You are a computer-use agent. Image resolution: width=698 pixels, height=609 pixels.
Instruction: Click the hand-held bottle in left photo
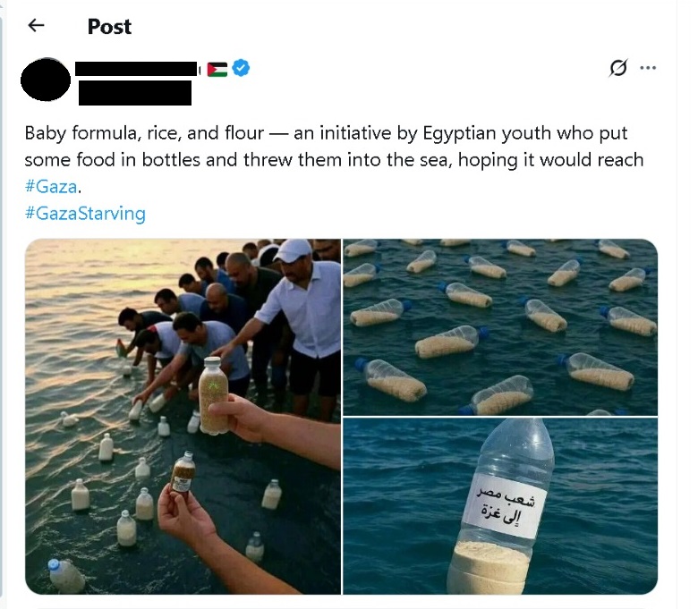click(x=213, y=395)
